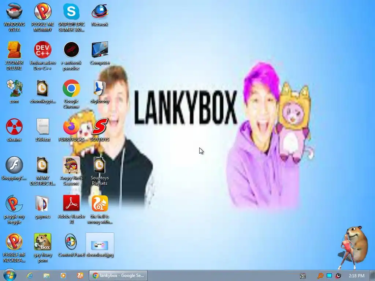The width and height of the screenshot is (375, 281).
Task: Click the ShoppingC... Flash icon
Action: click(14, 168)
